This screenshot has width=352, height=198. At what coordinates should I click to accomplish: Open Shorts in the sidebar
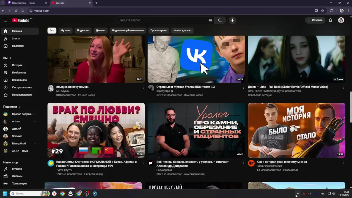[x=19, y=38]
